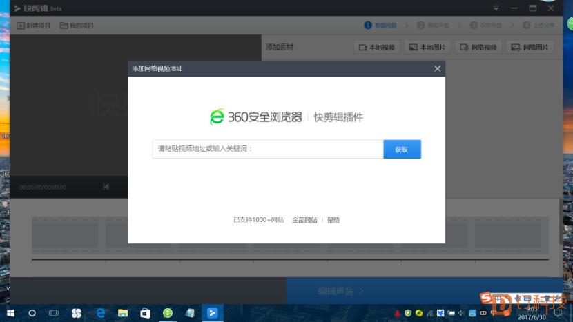The width and height of the screenshot is (573, 322).
Task: Launch Microsoft Edge from taskbar
Action: [100, 313]
